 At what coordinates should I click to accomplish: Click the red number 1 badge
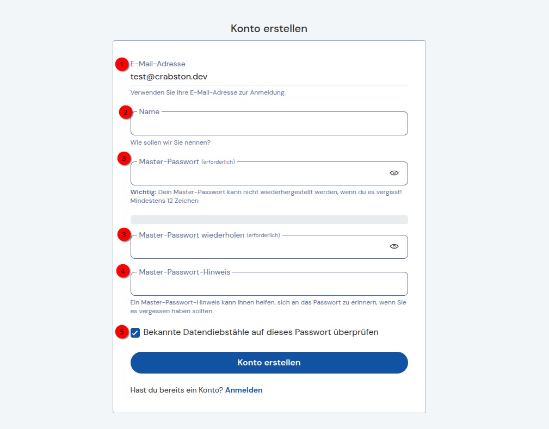coord(122,64)
